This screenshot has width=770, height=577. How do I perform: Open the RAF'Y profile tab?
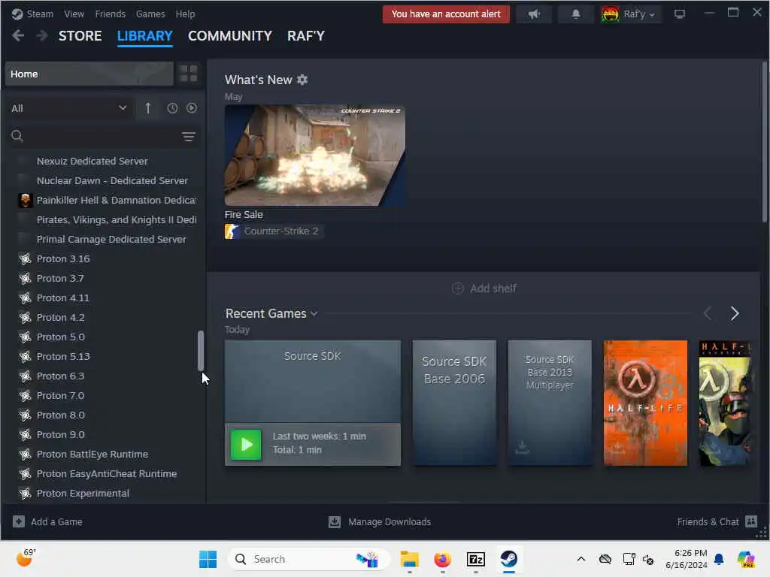pos(306,36)
